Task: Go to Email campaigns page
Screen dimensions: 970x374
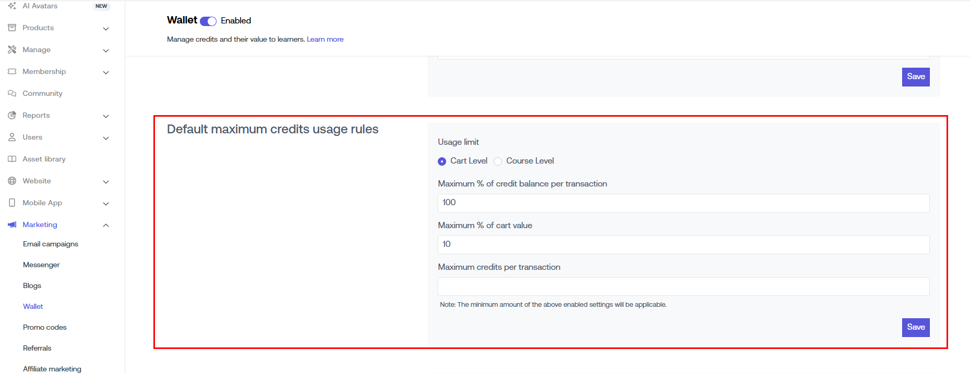Action: 51,244
